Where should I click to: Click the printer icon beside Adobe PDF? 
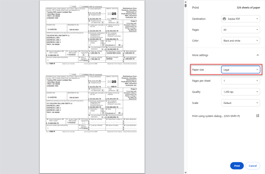224,18
